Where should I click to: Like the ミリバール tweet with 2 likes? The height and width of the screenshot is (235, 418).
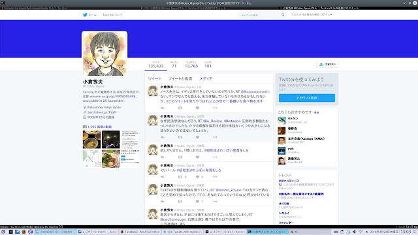197,177
